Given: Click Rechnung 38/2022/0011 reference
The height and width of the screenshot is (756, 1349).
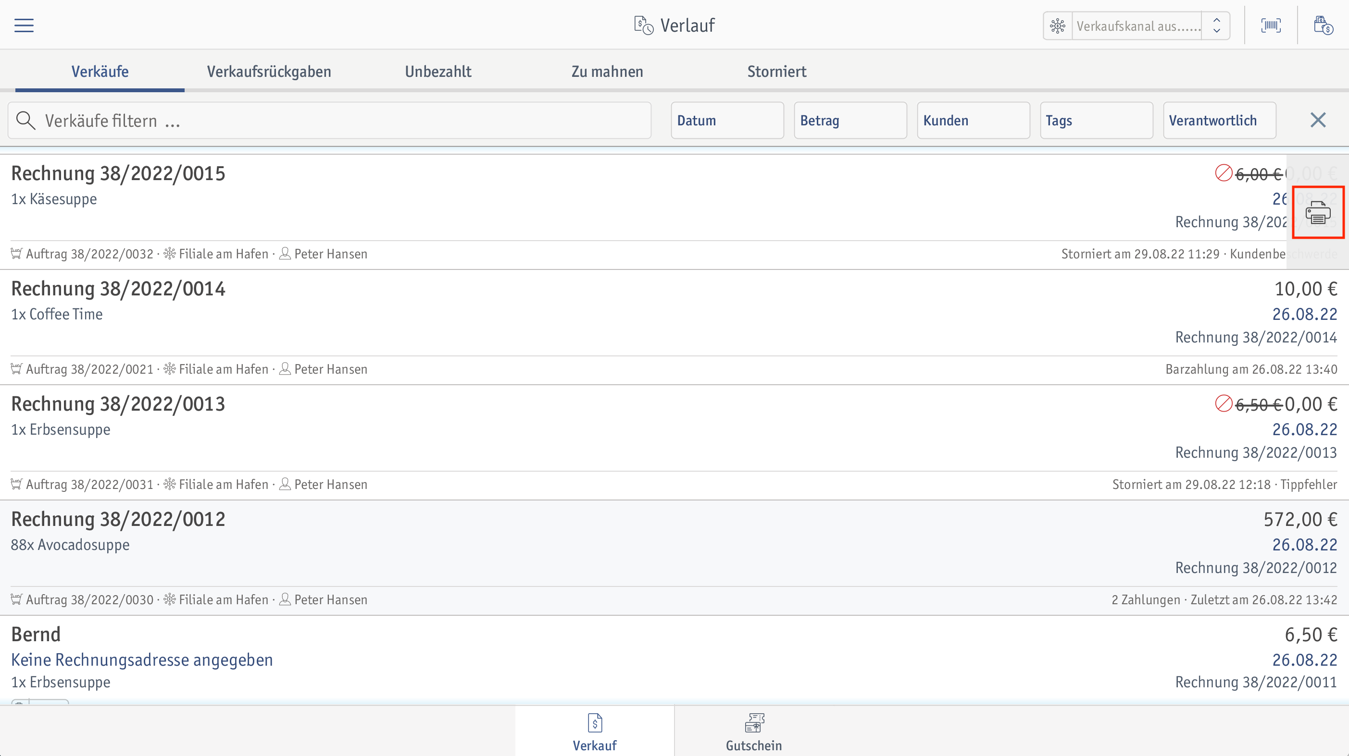Looking at the screenshot, I should pos(1256,682).
